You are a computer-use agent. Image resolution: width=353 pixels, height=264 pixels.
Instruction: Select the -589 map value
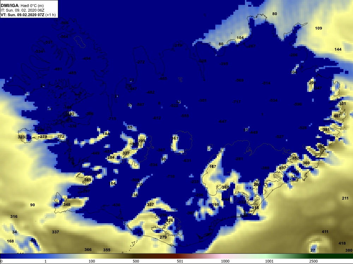tap(239, 80)
